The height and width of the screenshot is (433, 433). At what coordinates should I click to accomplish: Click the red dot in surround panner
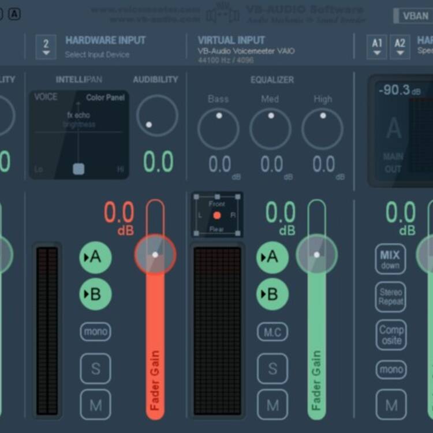(x=217, y=215)
